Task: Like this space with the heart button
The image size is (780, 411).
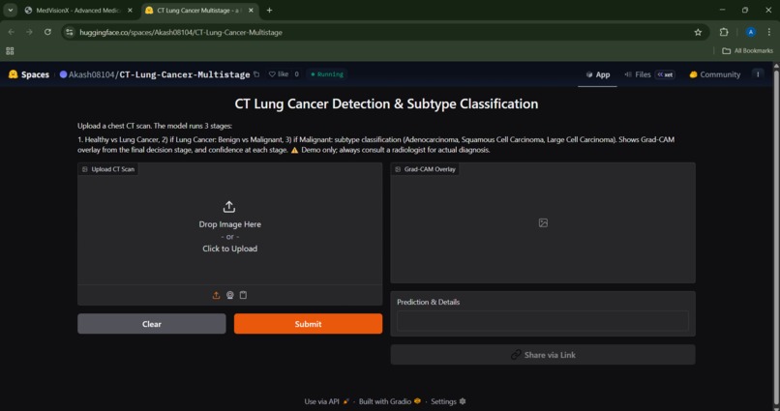Action: 279,74
